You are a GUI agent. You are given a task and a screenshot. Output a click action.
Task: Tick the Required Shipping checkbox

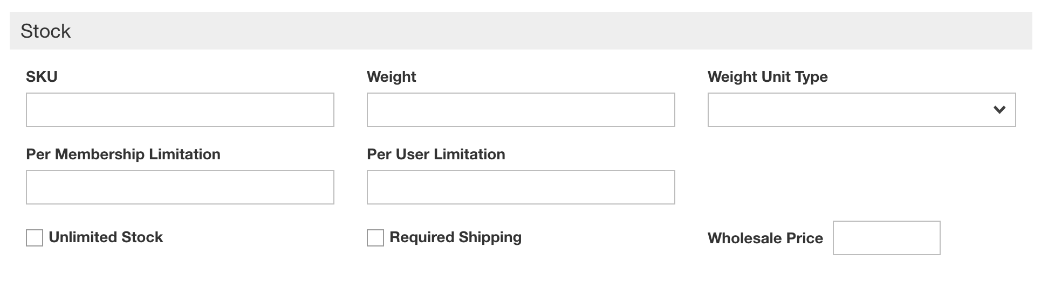coord(375,238)
